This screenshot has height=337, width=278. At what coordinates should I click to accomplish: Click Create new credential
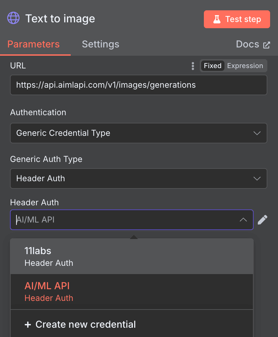85,325
